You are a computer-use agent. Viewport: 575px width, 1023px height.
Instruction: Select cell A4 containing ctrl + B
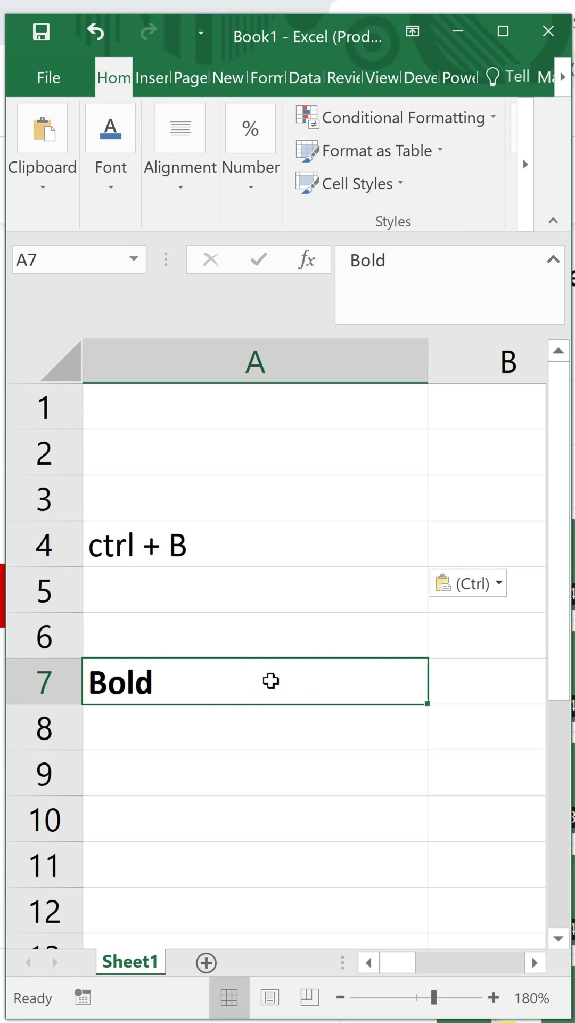tap(254, 545)
